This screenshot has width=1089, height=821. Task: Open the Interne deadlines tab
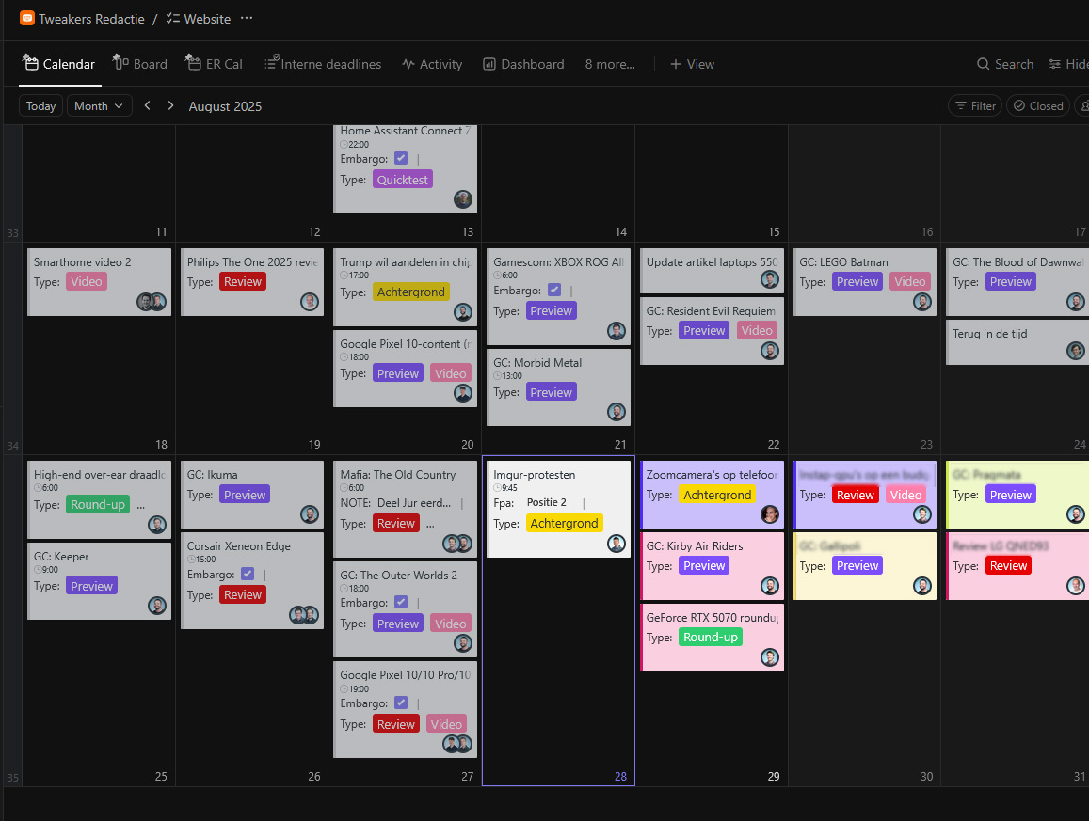click(x=323, y=64)
